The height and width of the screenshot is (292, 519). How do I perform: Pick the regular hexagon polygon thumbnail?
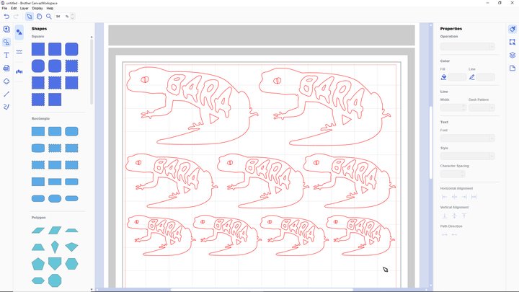pyautogui.click(x=71, y=264)
